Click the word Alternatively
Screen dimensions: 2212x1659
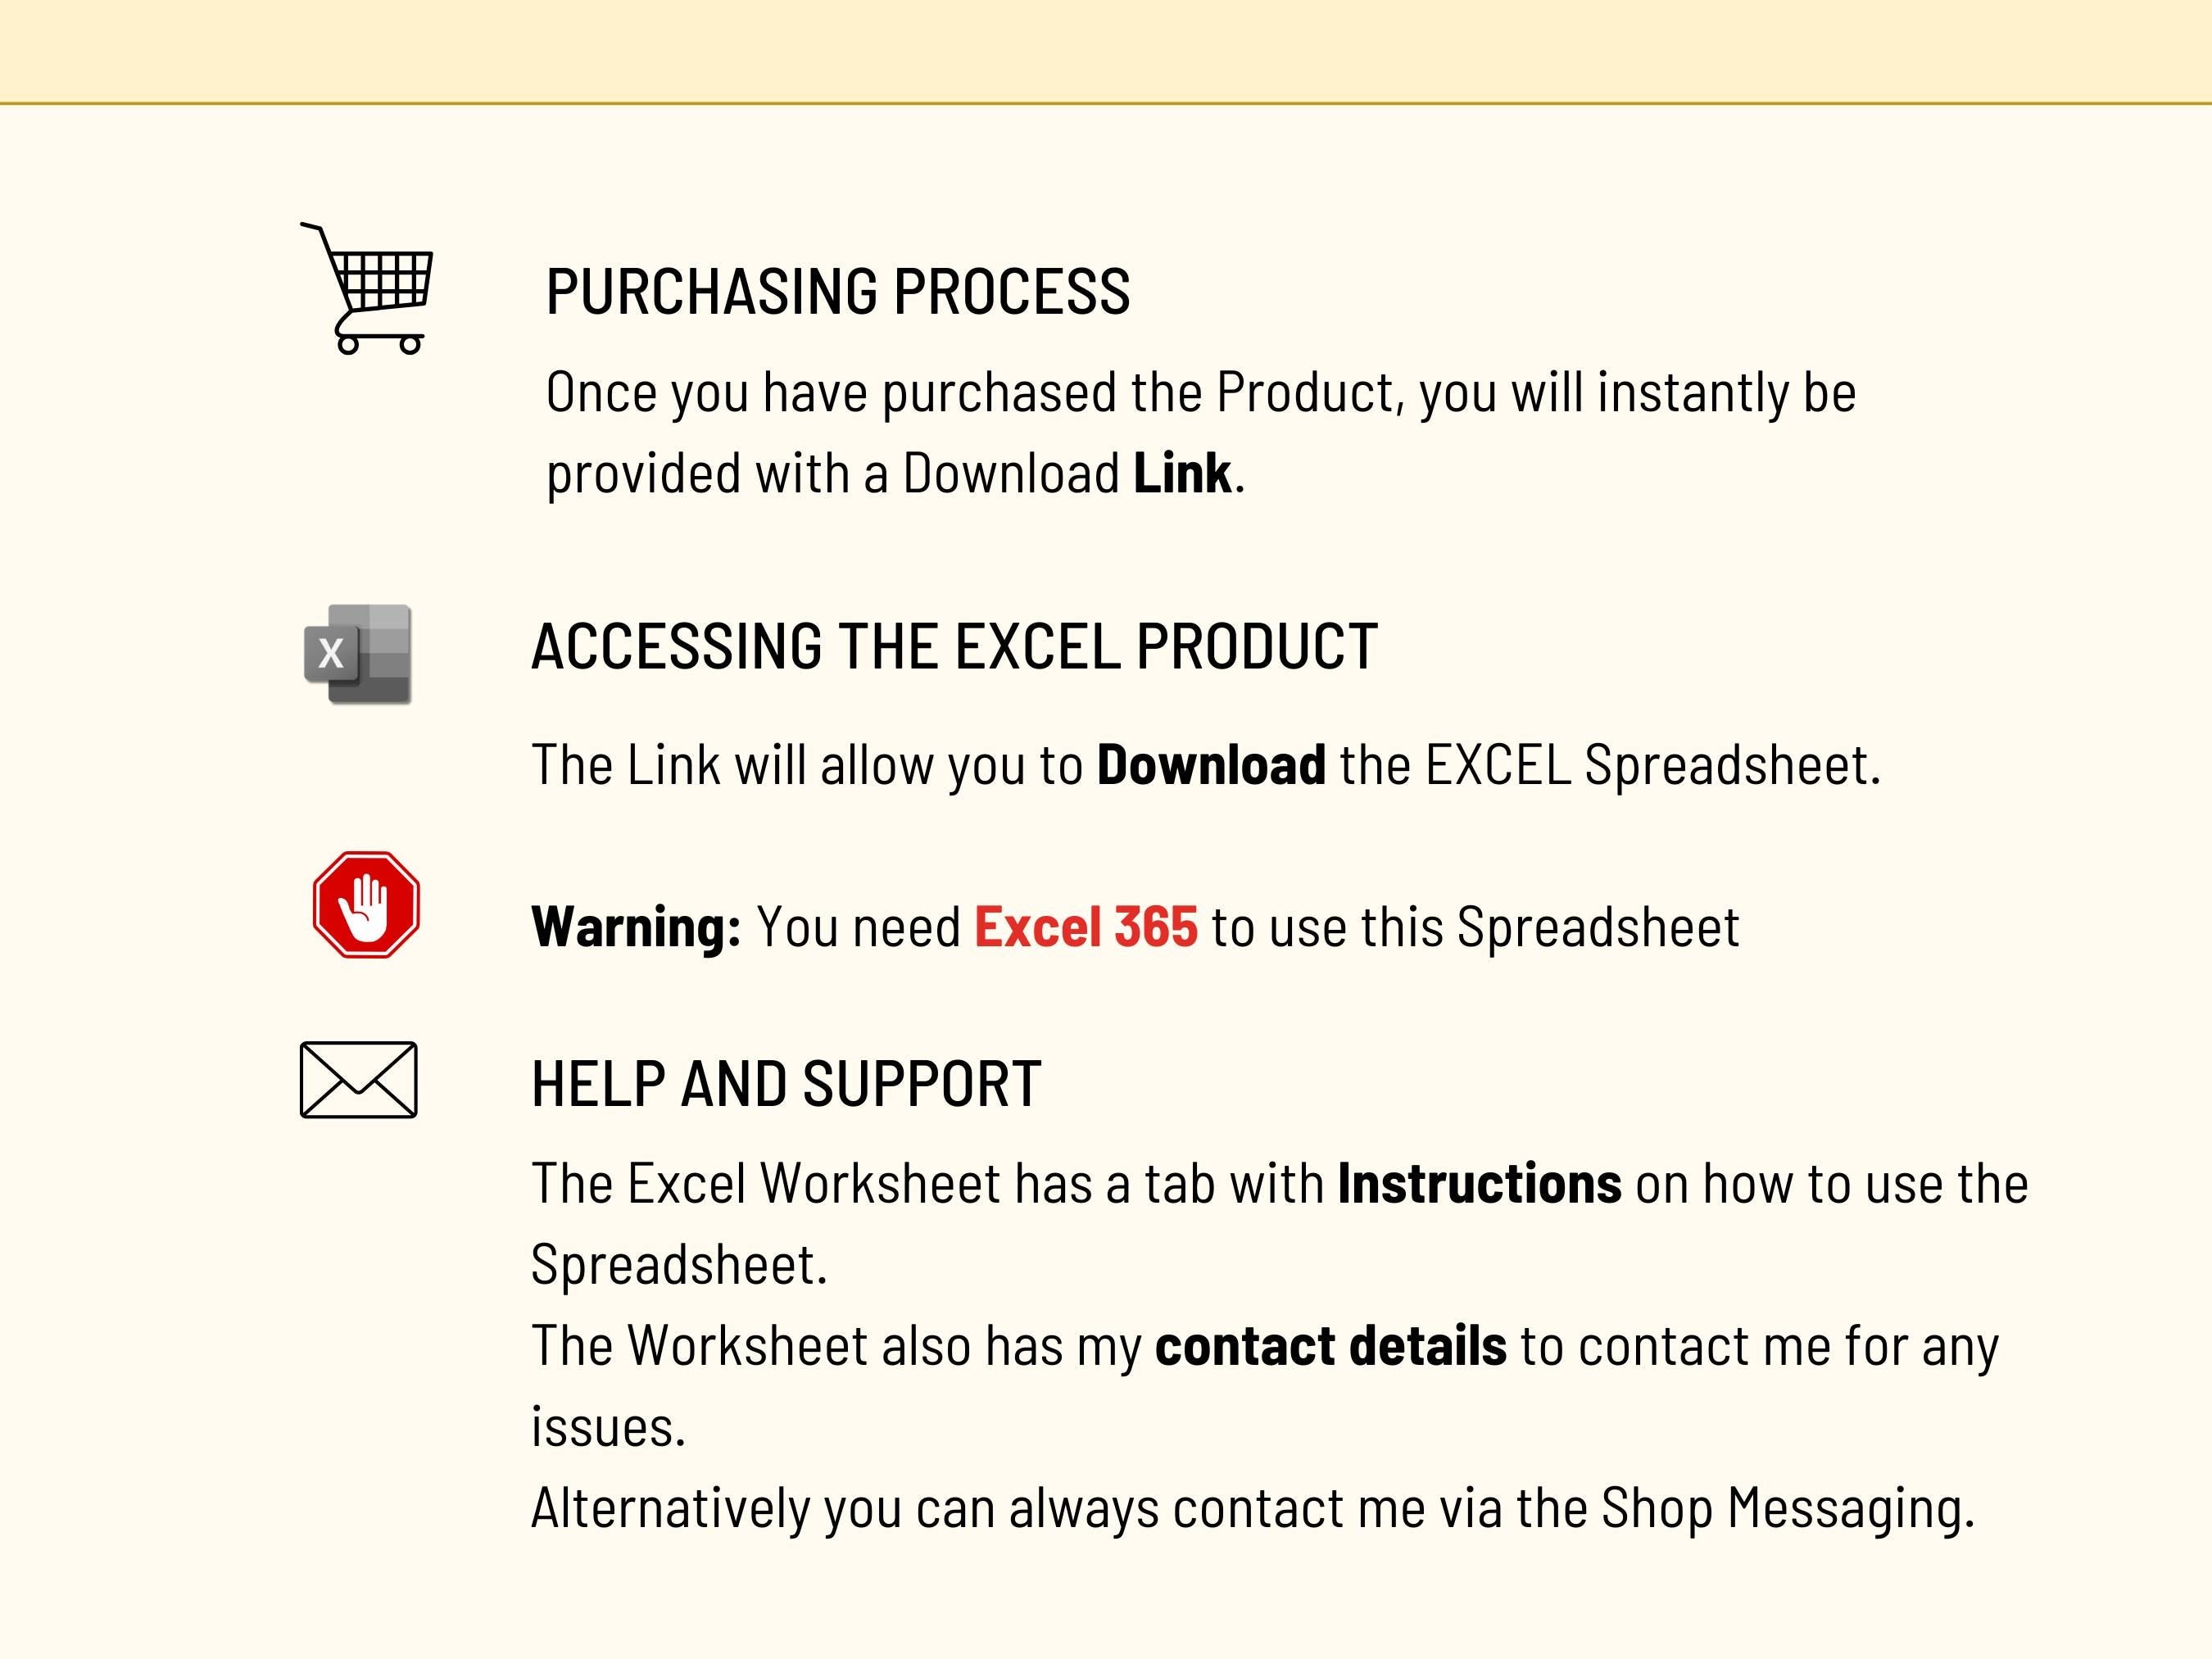coord(670,1508)
